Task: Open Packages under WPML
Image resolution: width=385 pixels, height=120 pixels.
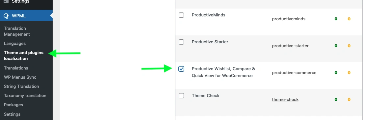Action: point(13,105)
